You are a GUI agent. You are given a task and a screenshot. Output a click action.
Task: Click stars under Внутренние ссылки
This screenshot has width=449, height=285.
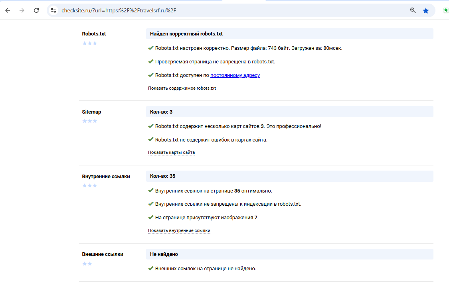point(89,185)
